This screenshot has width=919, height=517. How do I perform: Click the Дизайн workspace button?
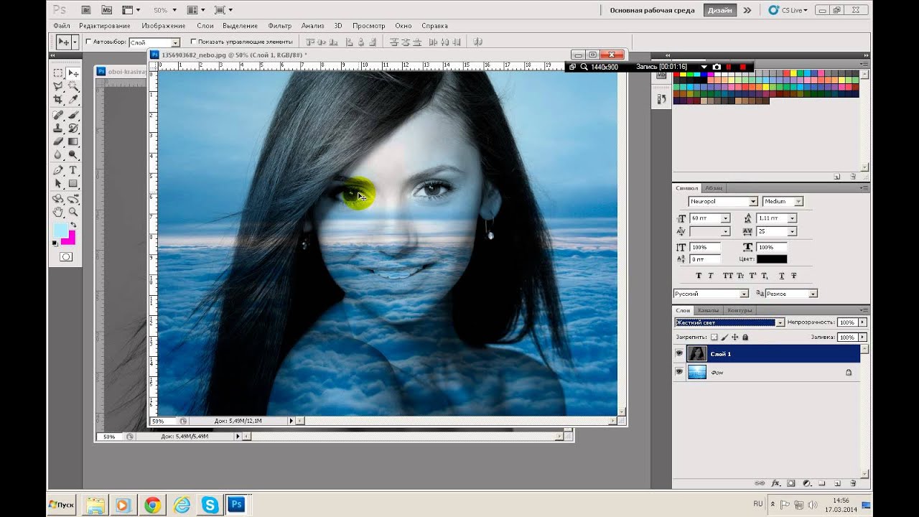tap(720, 10)
